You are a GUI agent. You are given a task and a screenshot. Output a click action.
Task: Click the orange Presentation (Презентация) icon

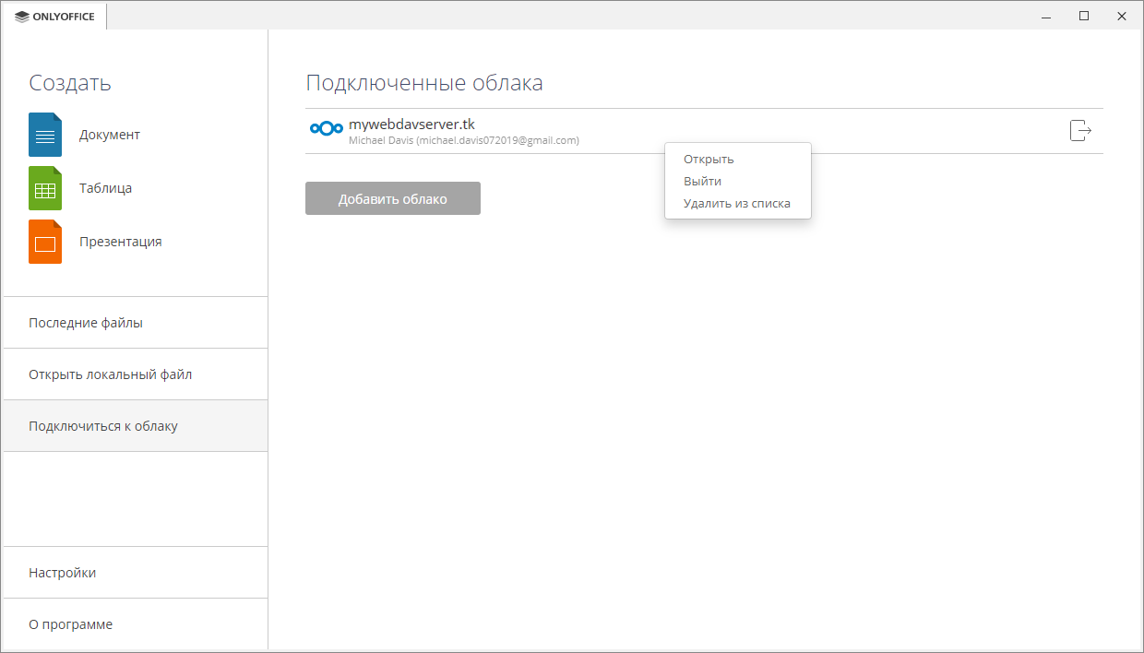click(45, 242)
